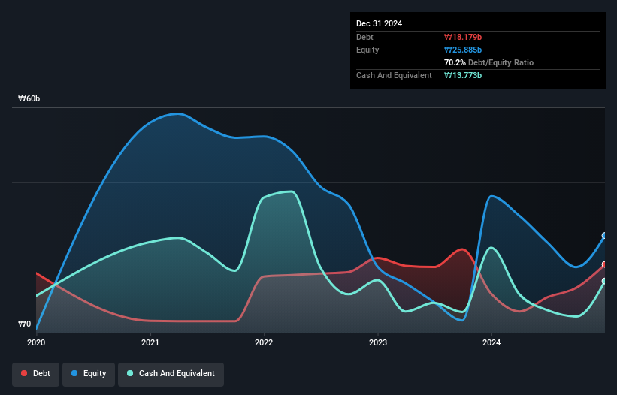
Task: Click the Equity row label in tooltip
Action: 367,50
